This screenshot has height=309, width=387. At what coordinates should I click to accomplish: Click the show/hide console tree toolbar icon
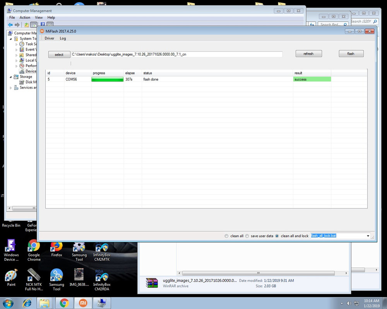34,25
